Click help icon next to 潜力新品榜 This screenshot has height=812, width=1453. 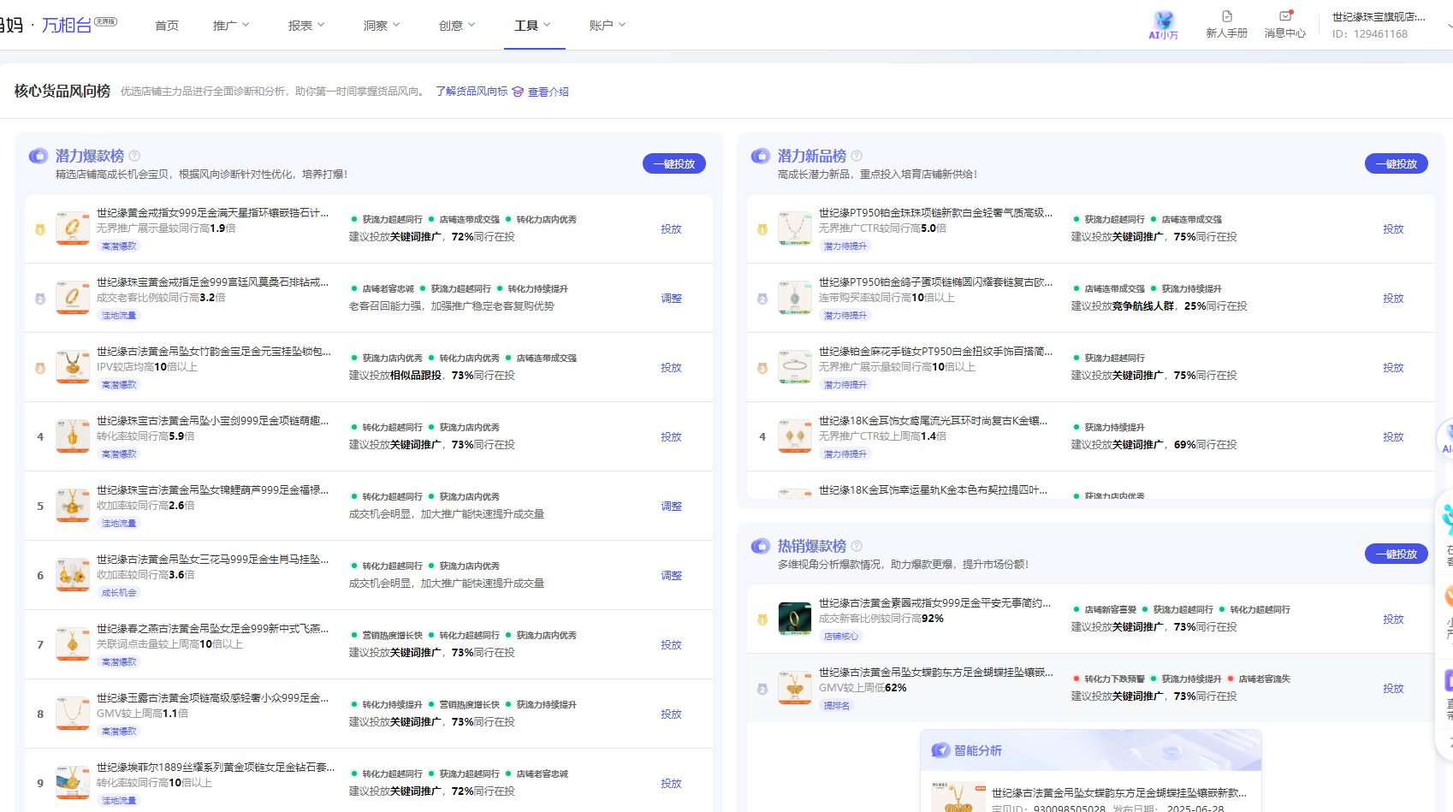tap(857, 156)
